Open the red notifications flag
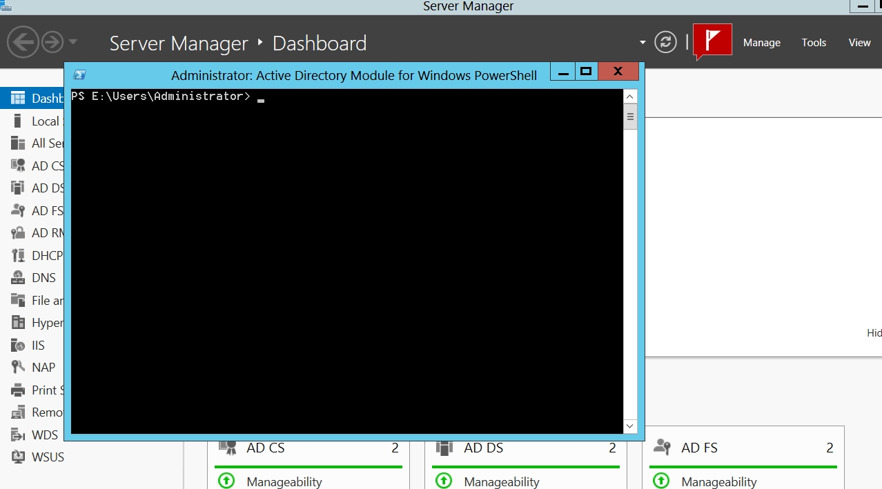This screenshot has height=489, width=882. coord(712,41)
